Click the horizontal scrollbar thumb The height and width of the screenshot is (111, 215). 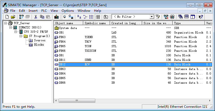tap(77, 101)
